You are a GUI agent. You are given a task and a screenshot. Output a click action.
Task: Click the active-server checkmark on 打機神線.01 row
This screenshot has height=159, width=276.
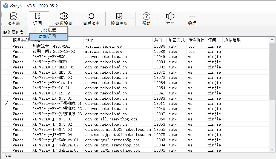coord(6,103)
